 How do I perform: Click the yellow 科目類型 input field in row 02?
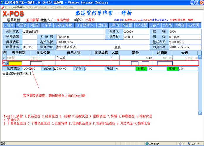pyautogui.click(x=14, y=63)
